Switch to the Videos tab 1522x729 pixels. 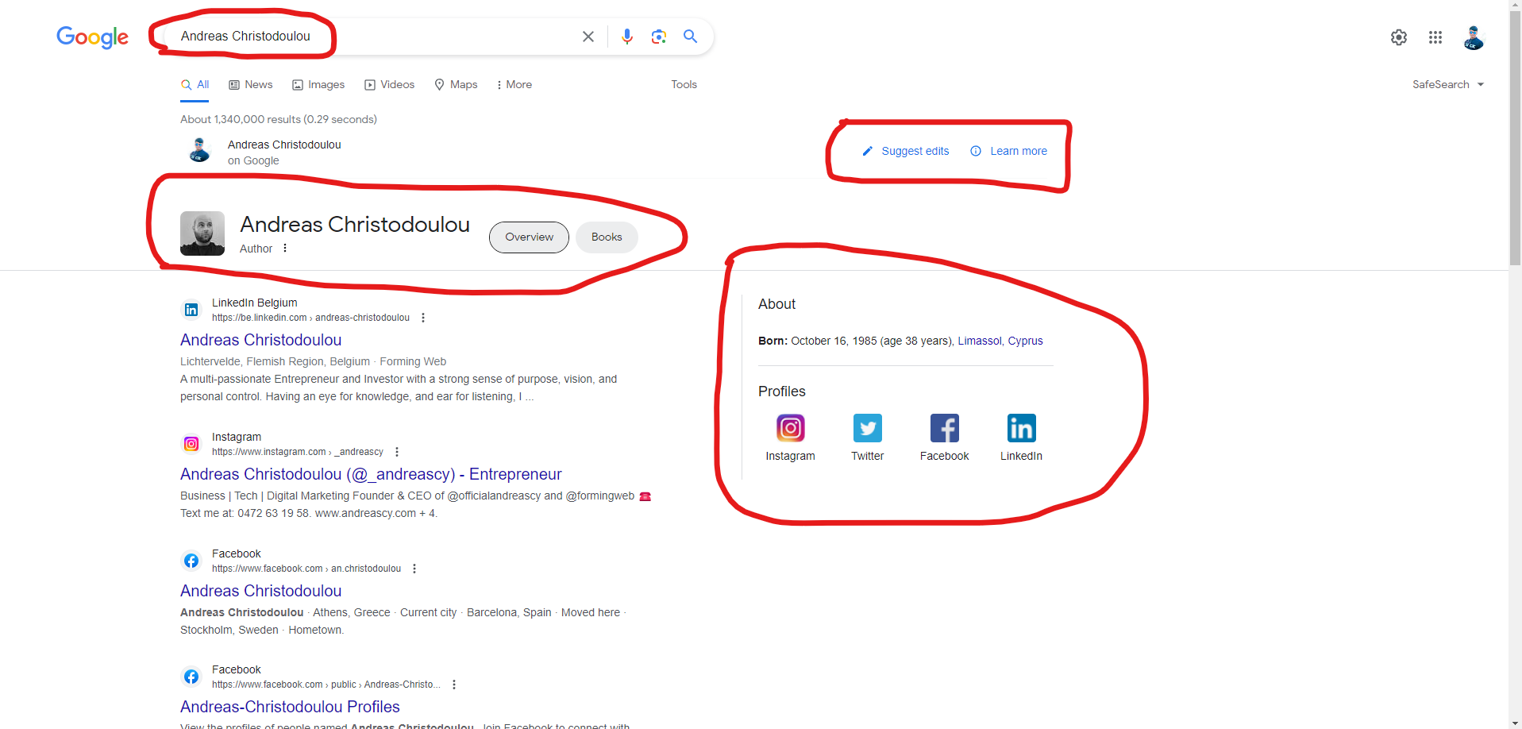(390, 84)
